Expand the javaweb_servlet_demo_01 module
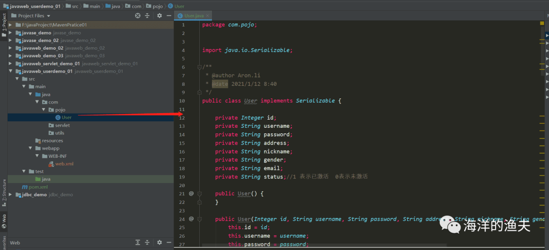549x250 pixels. [10, 63]
